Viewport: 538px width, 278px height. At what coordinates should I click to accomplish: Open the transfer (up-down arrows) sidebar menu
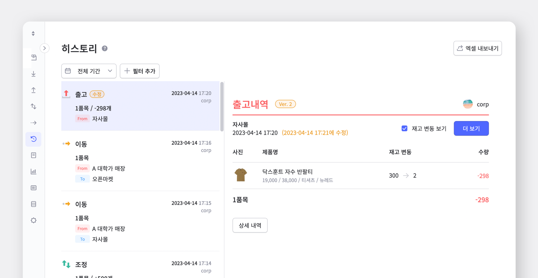(x=33, y=106)
